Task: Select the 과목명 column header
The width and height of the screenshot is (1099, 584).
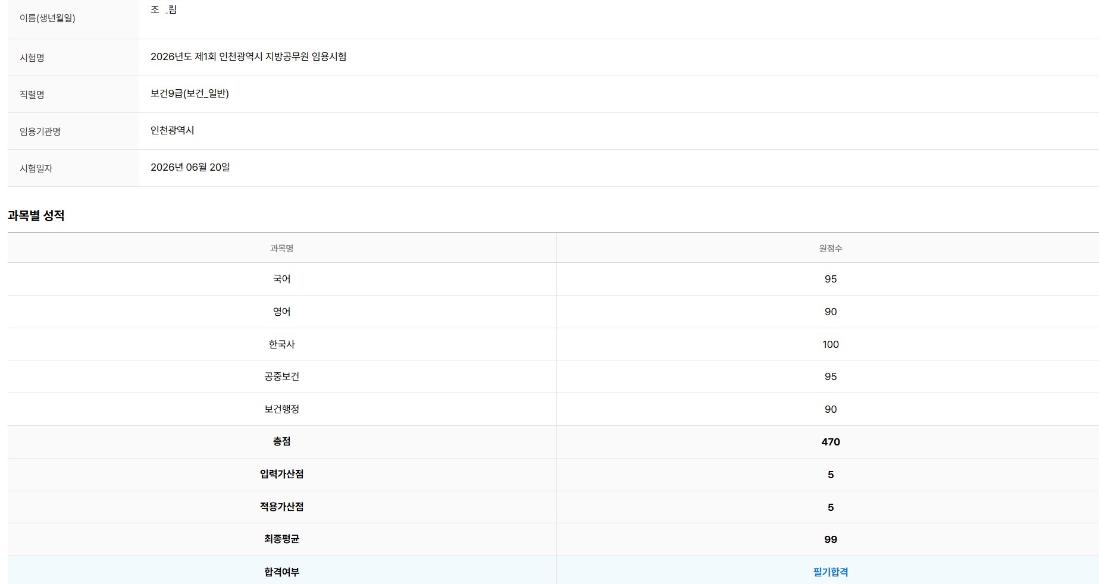Action: (281, 249)
